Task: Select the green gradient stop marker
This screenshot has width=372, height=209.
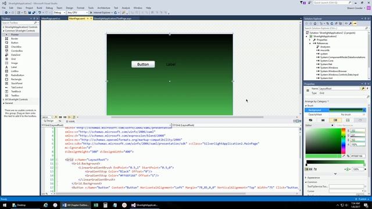Action: [x=364, y=165]
